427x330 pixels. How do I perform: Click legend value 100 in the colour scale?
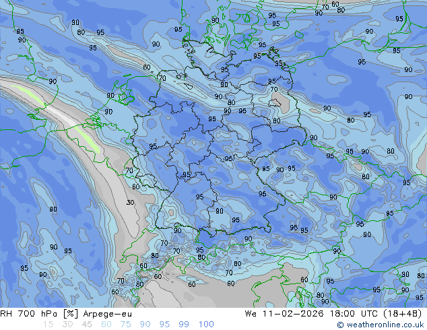pyautogui.click(x=206, y=325)
